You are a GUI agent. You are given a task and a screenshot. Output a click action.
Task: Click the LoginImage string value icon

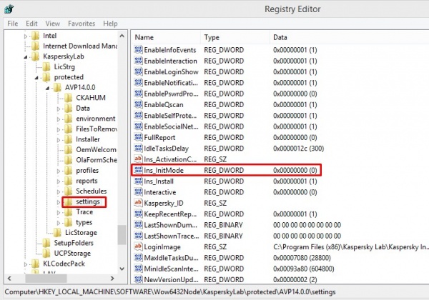point(138,246)
